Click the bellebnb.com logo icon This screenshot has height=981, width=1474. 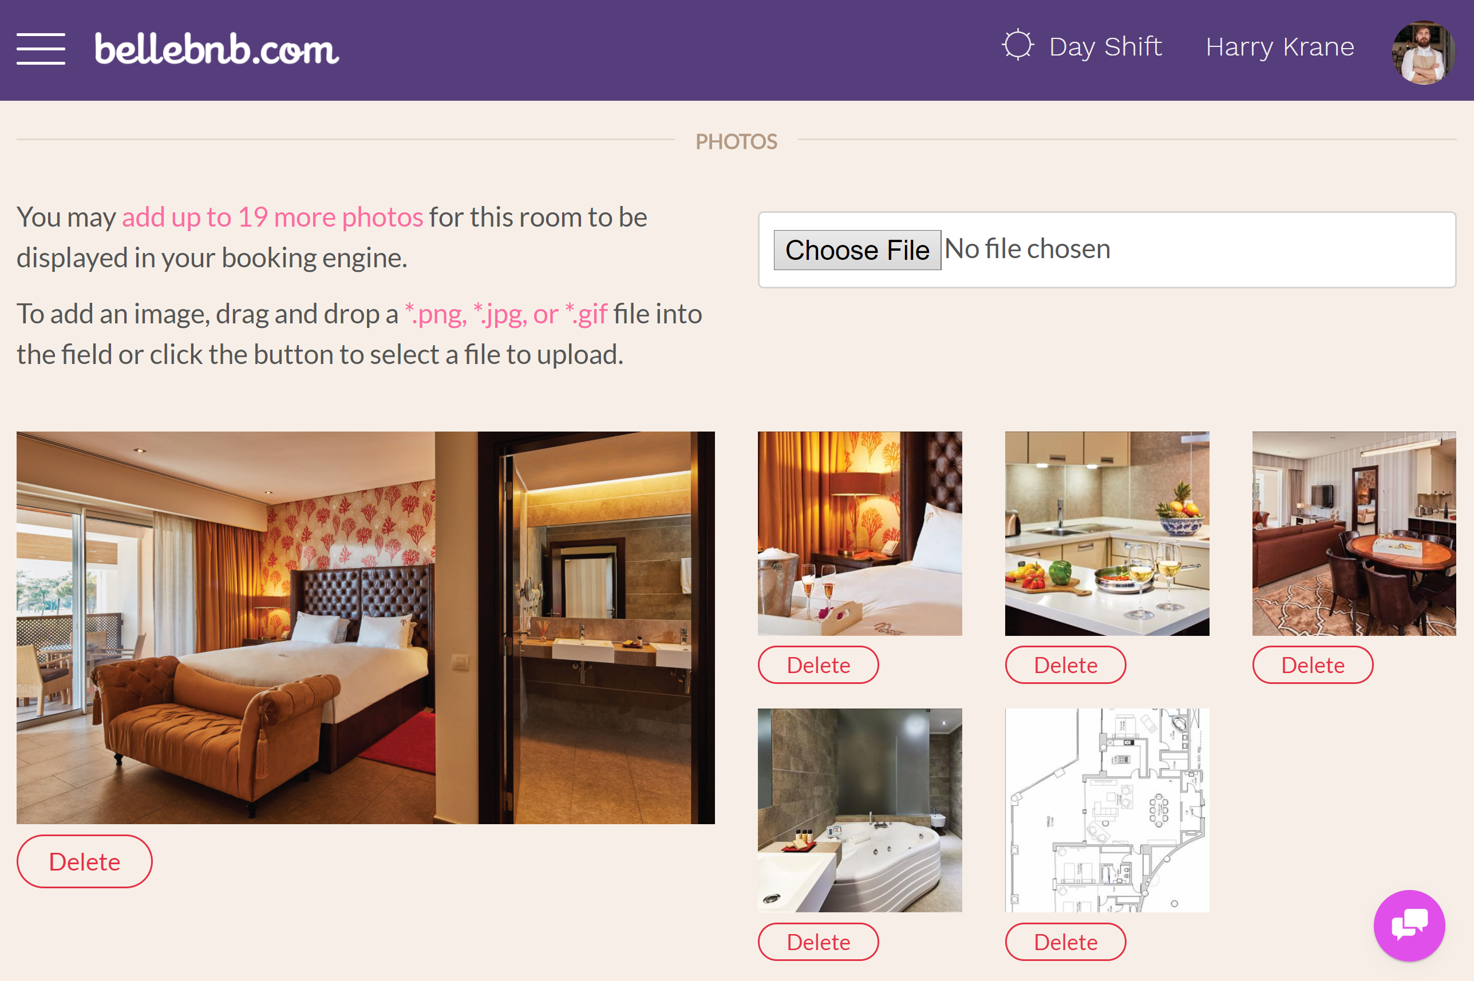[216, 49]
